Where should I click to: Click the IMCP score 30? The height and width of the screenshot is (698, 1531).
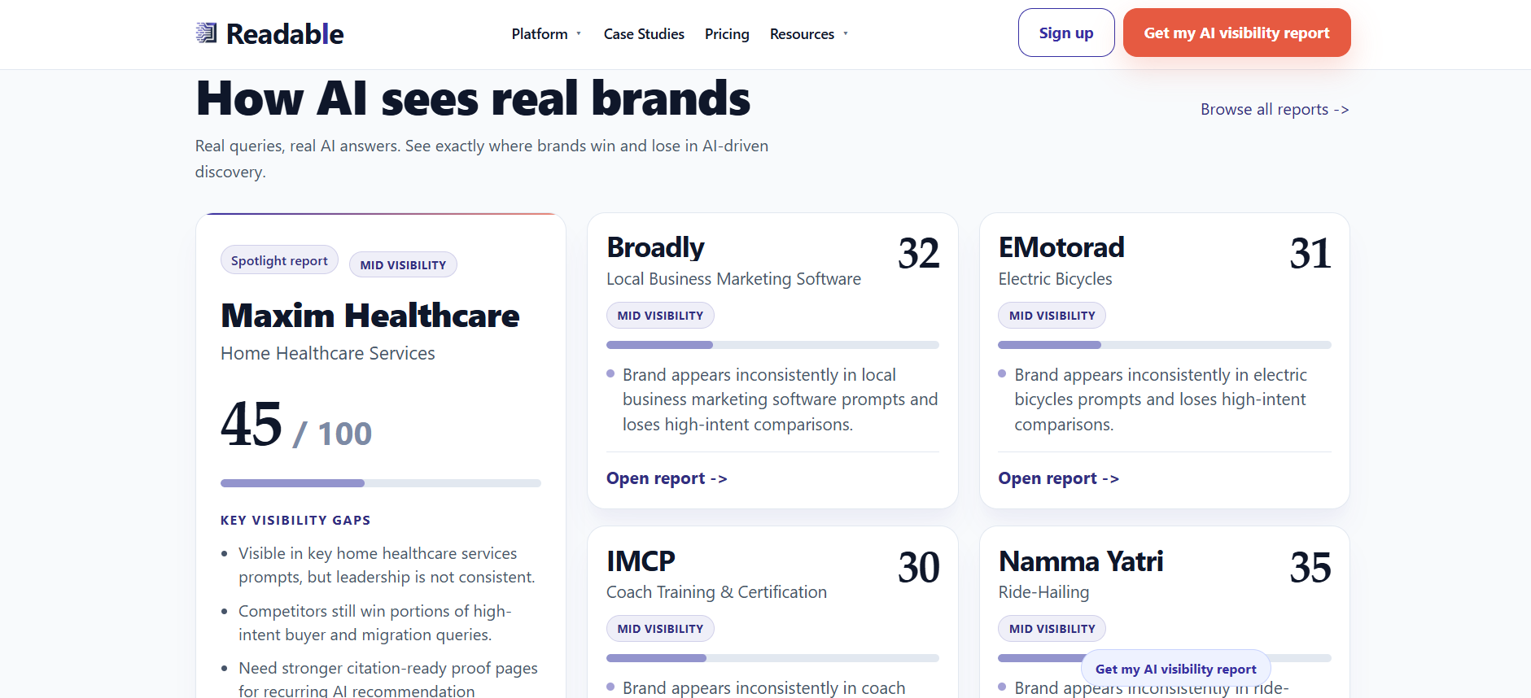[918, 567]
